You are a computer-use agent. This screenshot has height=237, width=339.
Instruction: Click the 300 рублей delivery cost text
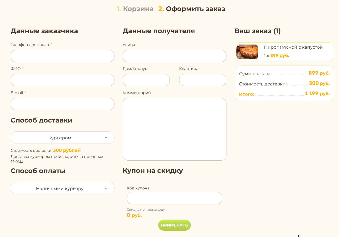pyautogui.click(x=67, y=150)
